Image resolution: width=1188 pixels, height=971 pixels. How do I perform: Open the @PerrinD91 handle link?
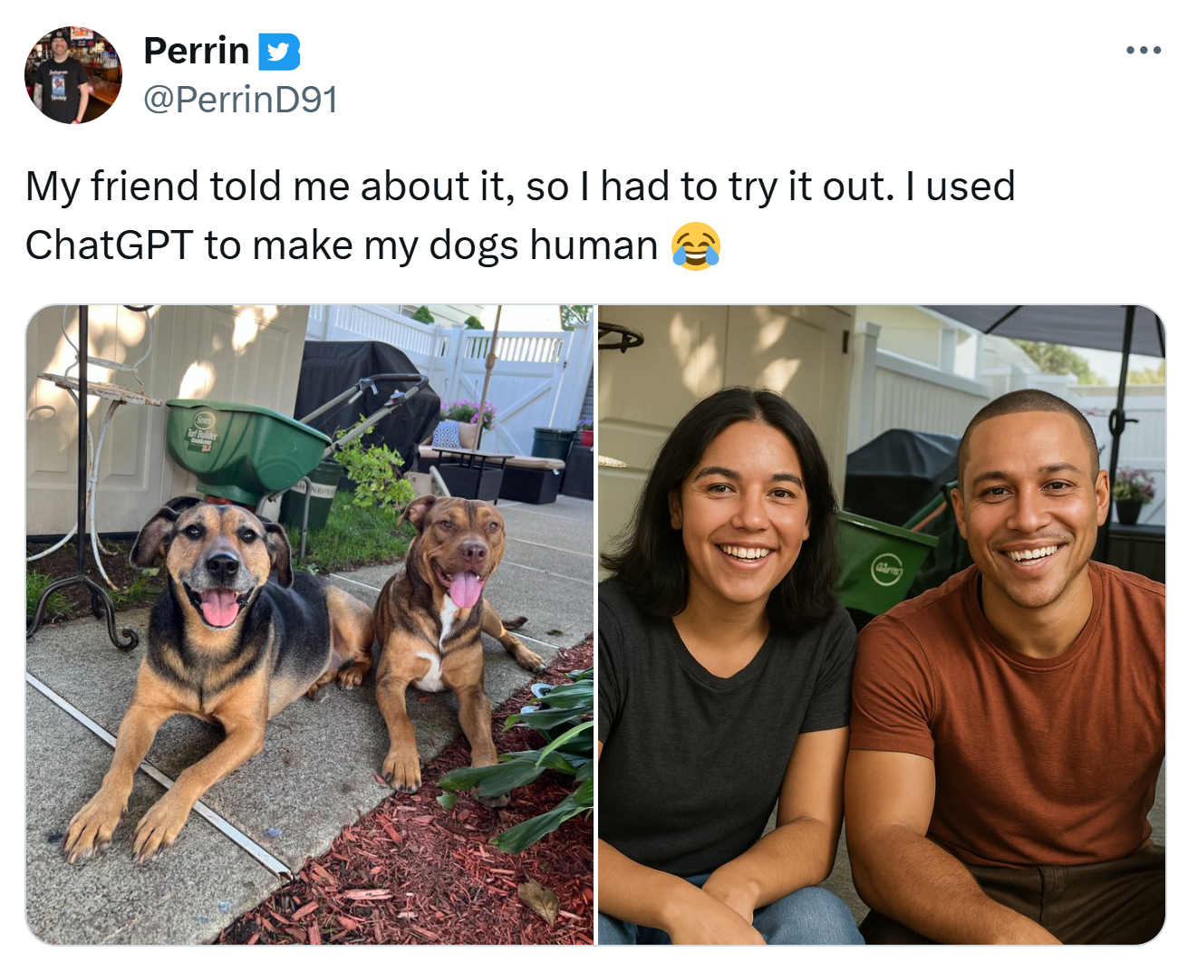click(241, 100)
